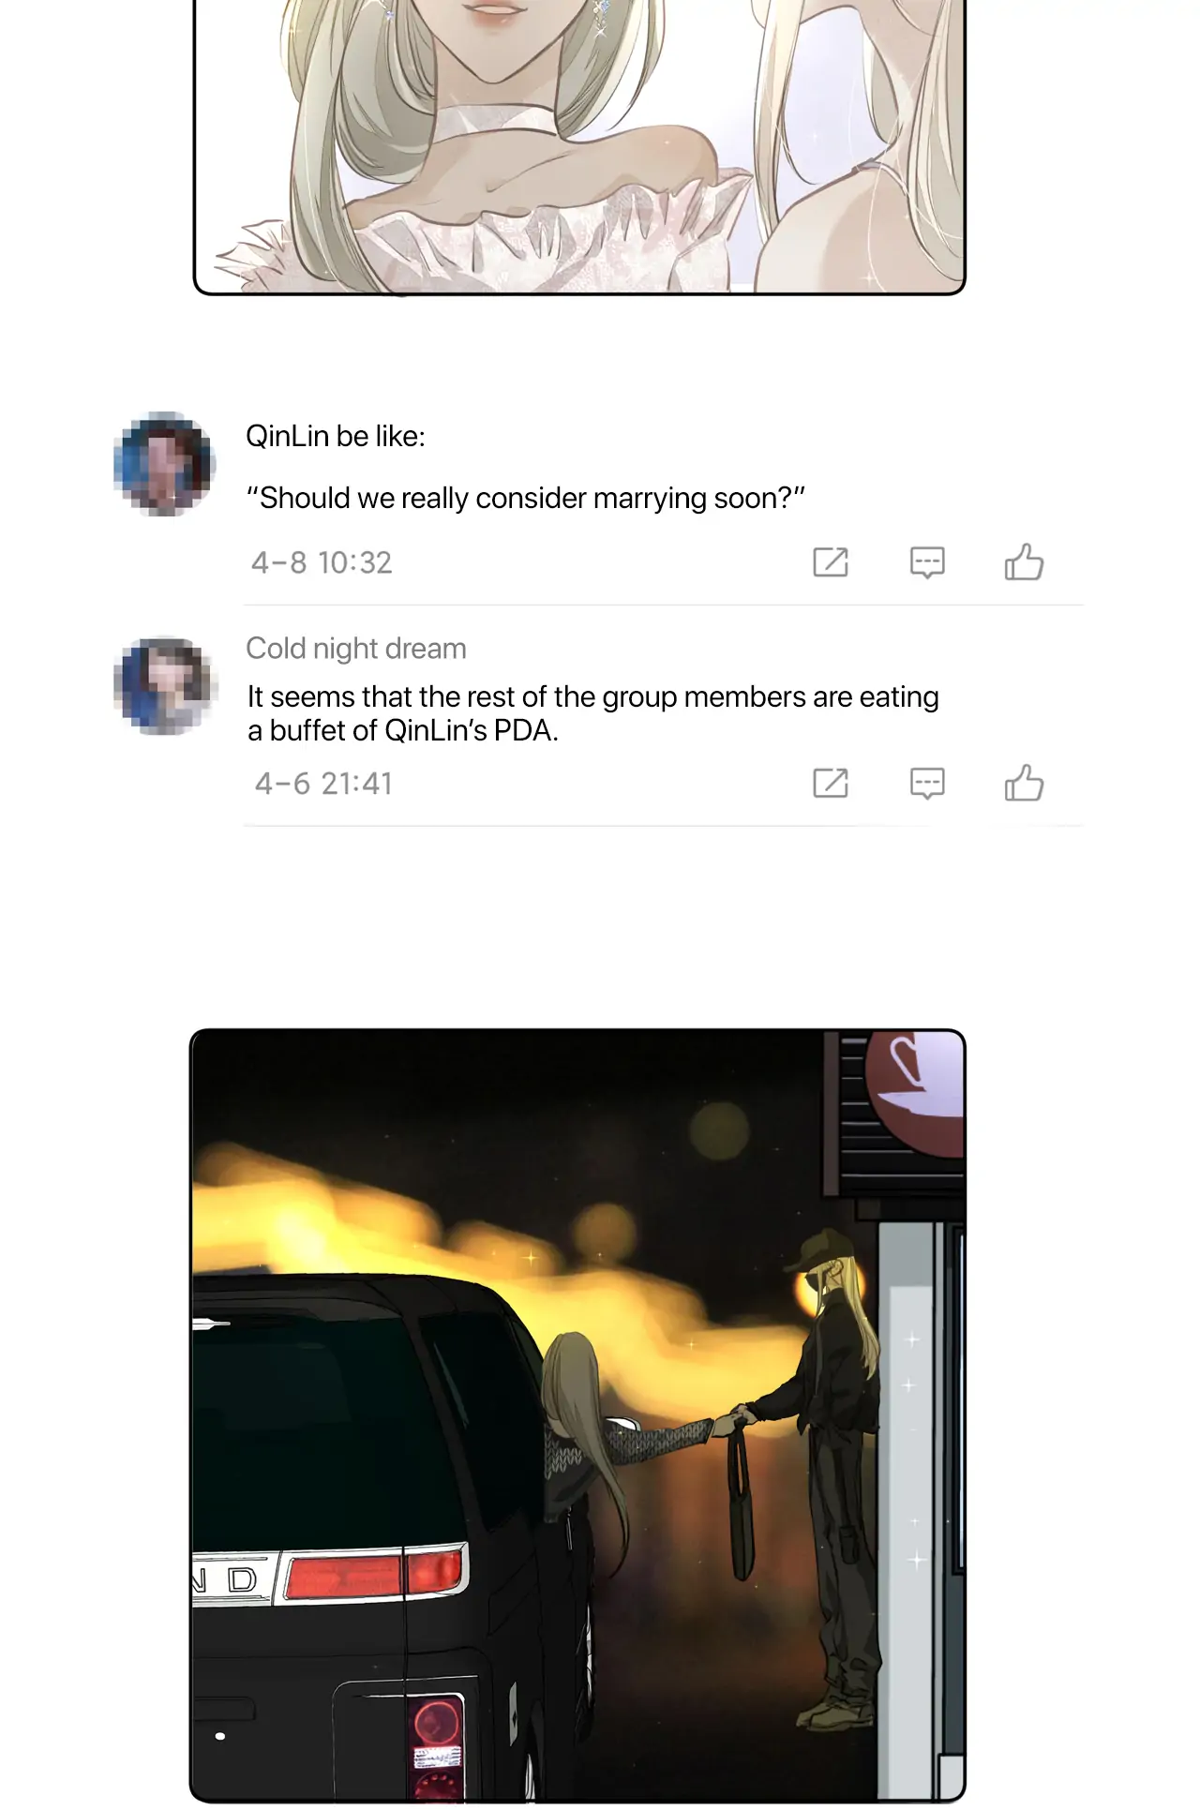Click the 'Should we really consider marrying soon?' quote

(525, 499)
